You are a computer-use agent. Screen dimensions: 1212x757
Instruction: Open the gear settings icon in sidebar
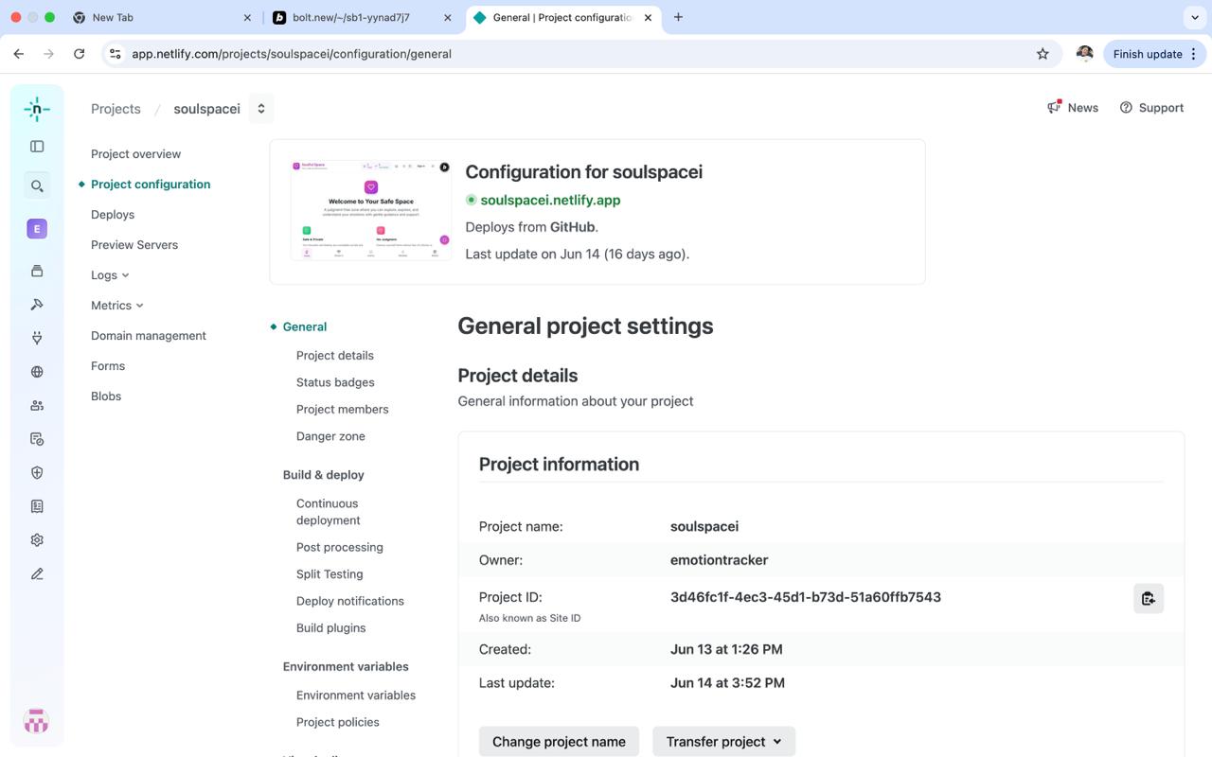(37, 540)
